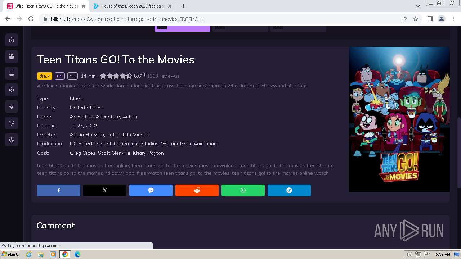Image resolution: width=461 pixels, height=259 pixels.
Task: Open the Chrome three-dot menu
Action: click(453, 19)
